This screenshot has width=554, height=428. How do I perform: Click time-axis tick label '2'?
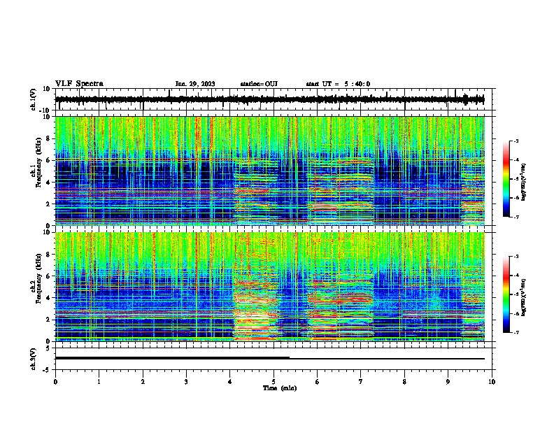click(143, 382)
